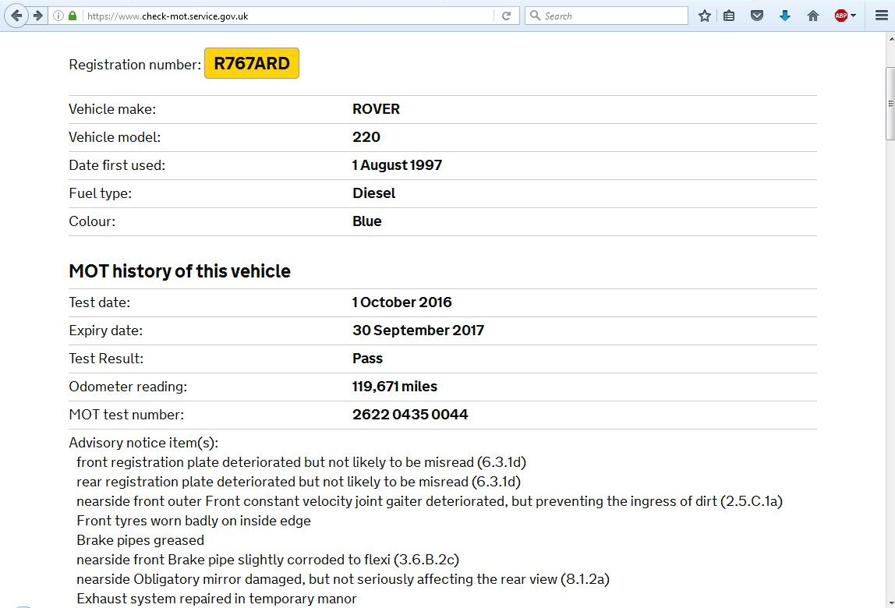The image size is (895, 608).
Task: Click the MOT history of this vehicle heading
Action: click(180, 271)
